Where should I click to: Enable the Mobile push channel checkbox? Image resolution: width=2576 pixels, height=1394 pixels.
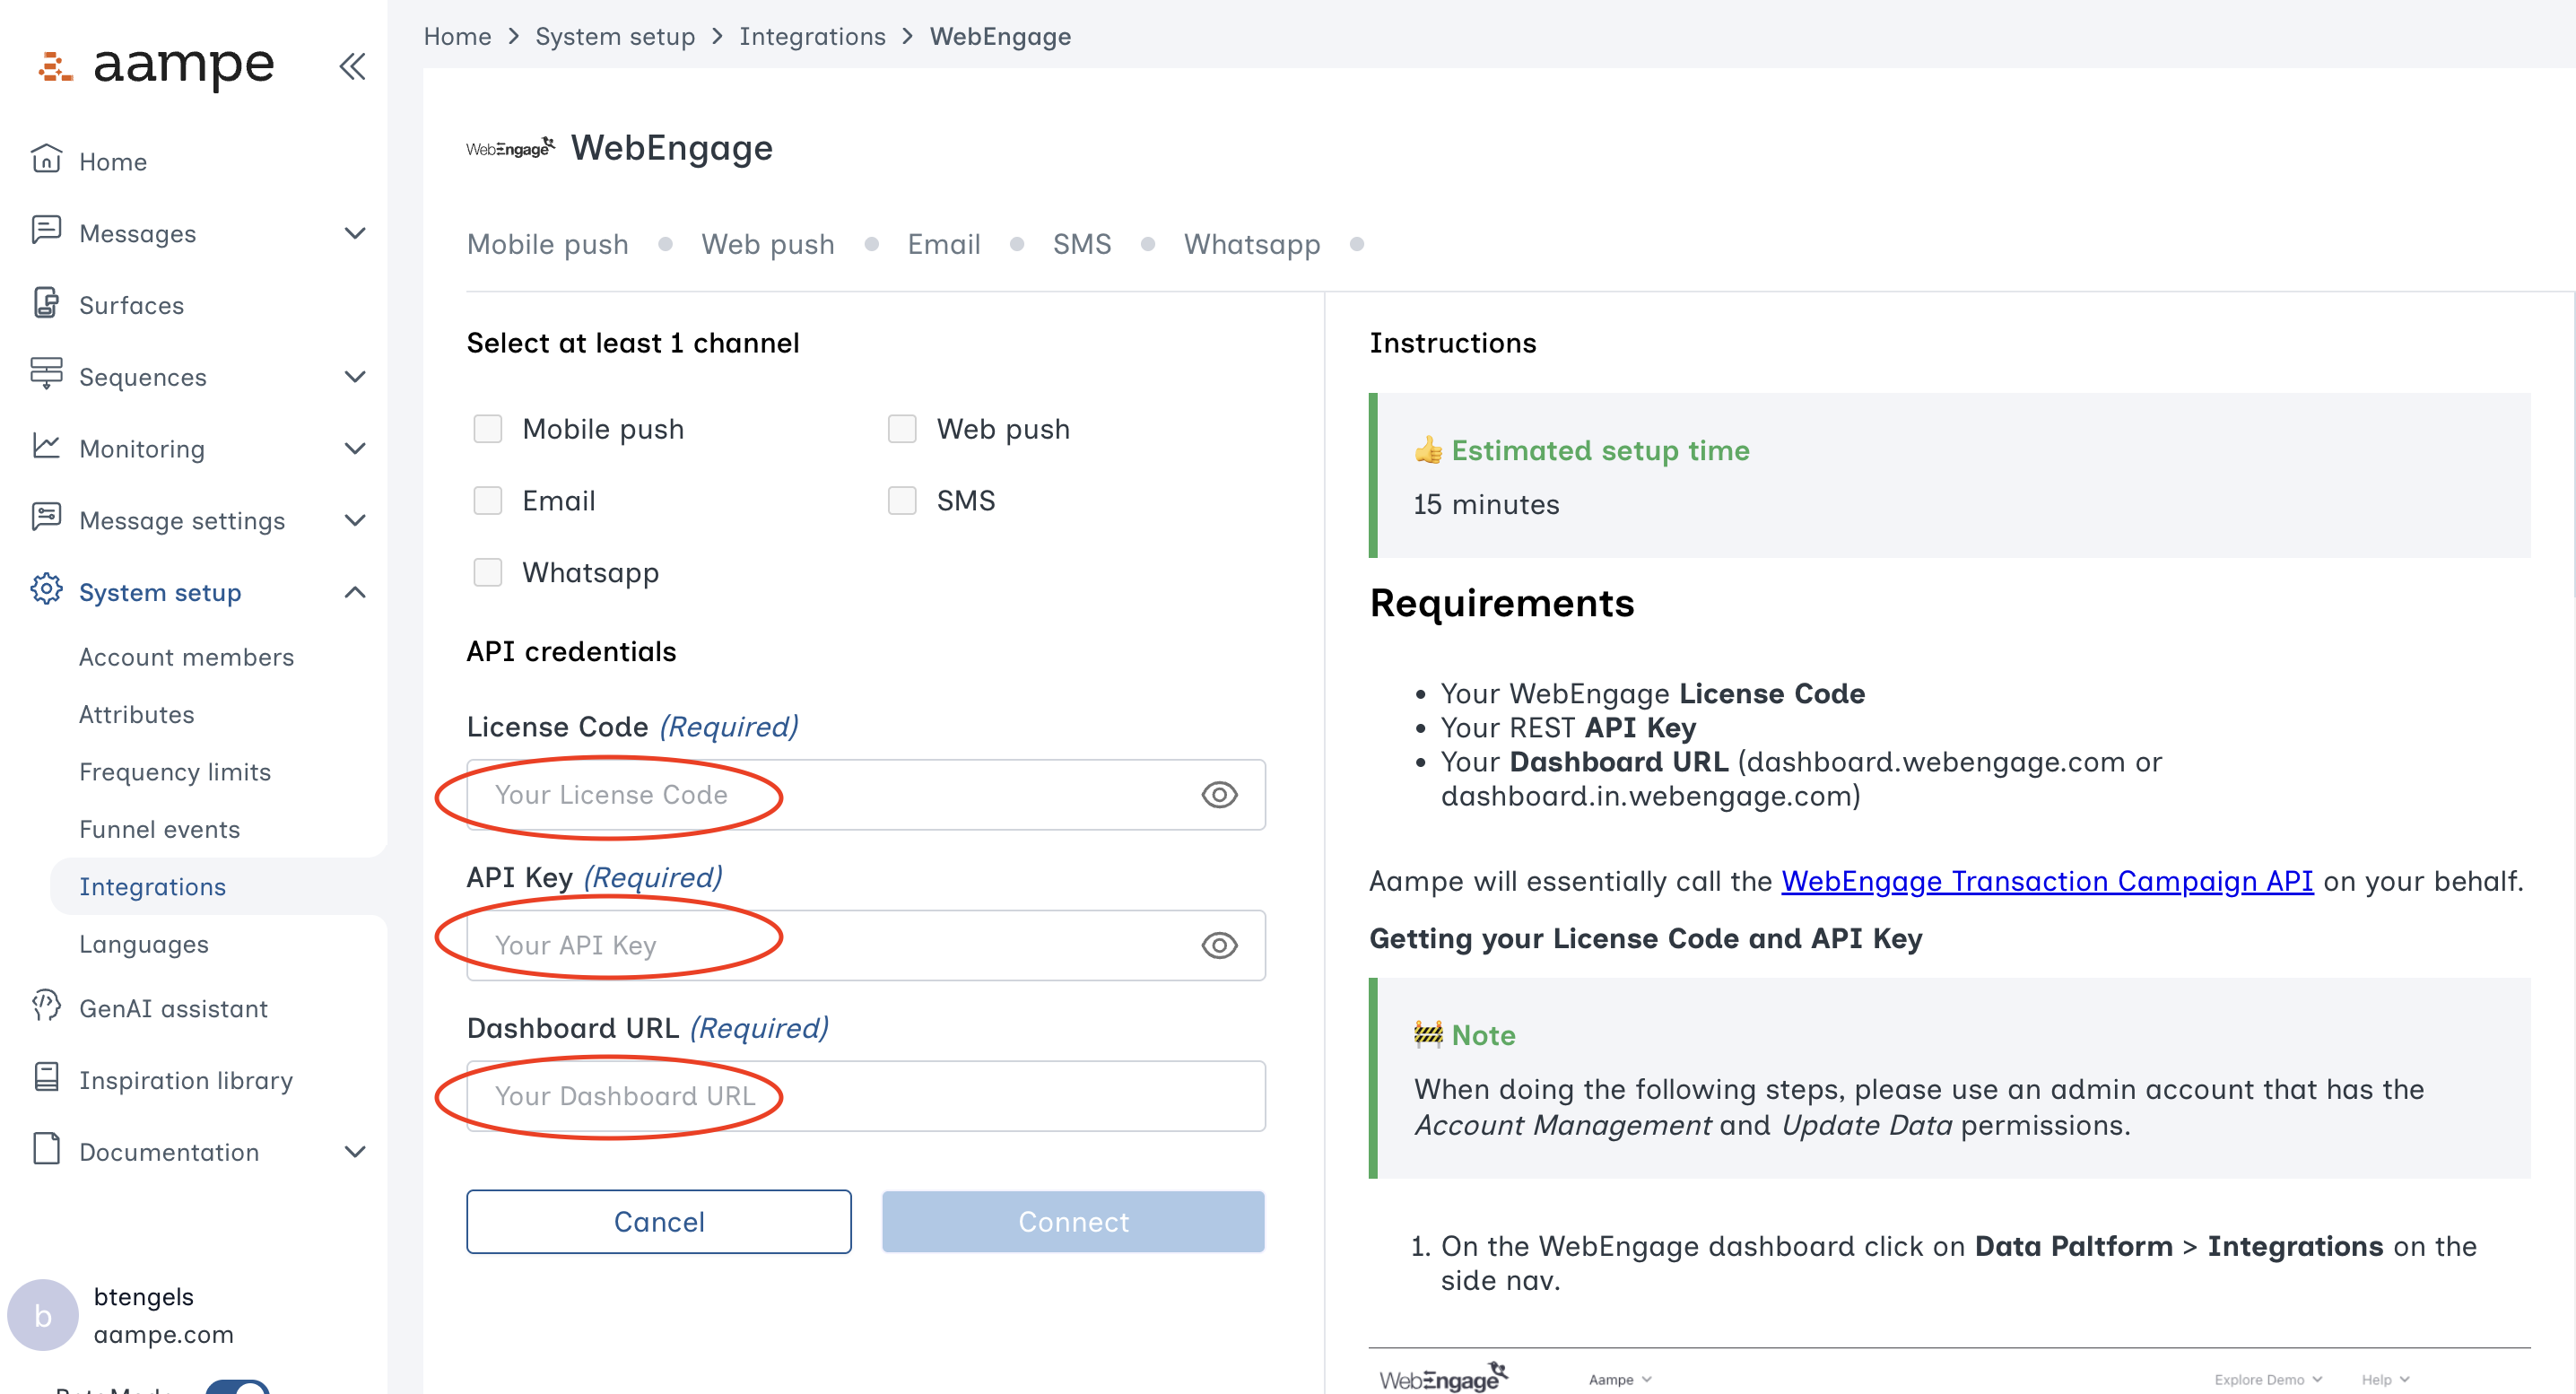(489, 428)
